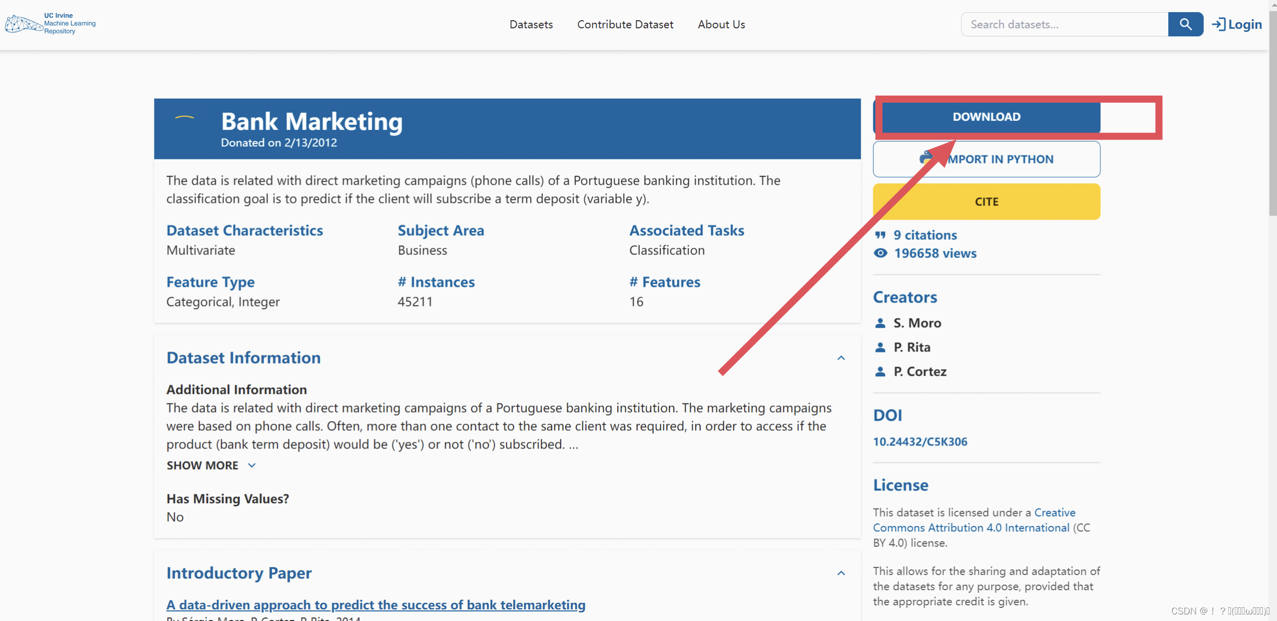Click the Subject Area value Business
The height and width of the screenshot is (621, 1277).
point(422,250)
